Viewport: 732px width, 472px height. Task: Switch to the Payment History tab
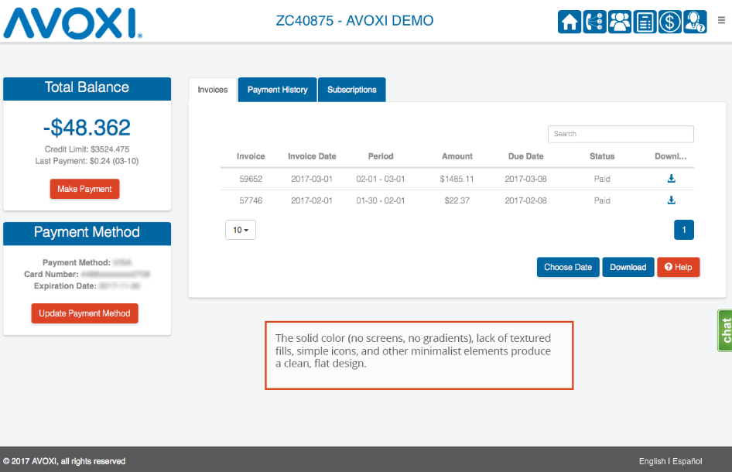[x=277, y=90]
